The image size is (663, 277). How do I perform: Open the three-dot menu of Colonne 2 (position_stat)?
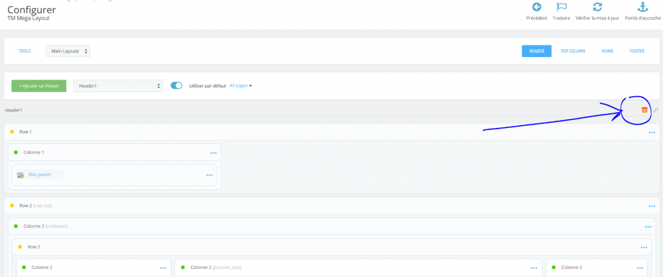pos(534,268)
